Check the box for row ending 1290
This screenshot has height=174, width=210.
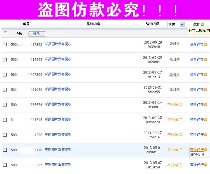[x=5, y=135]
